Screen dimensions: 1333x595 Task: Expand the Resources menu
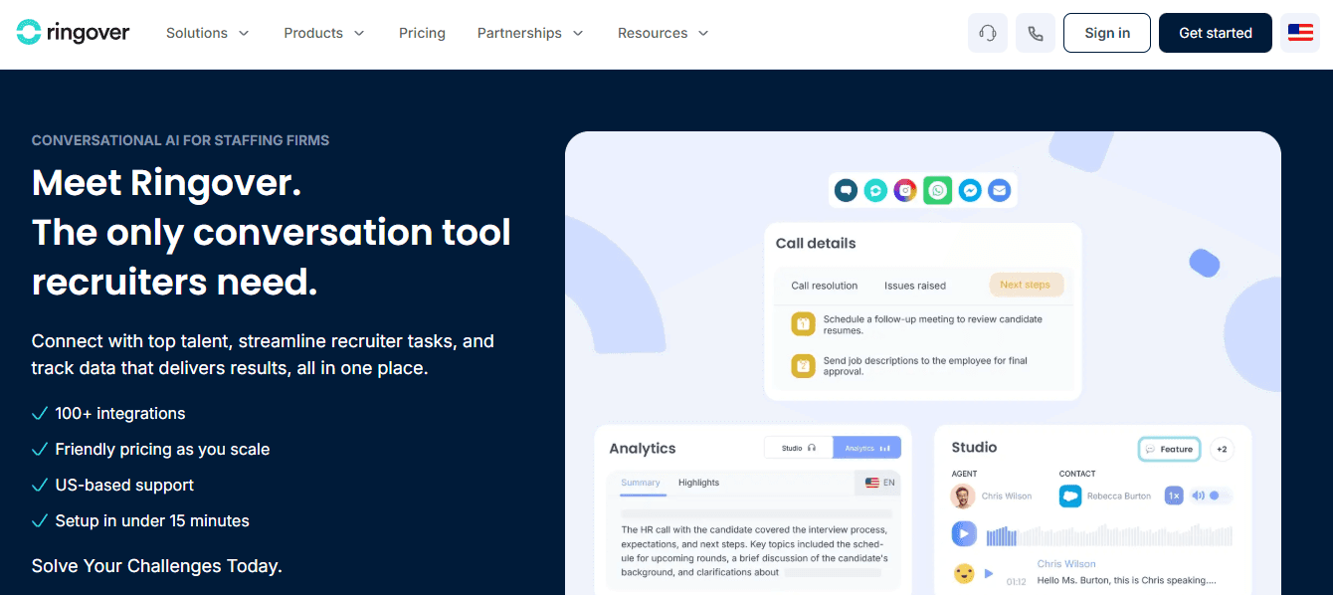(664, 33)
